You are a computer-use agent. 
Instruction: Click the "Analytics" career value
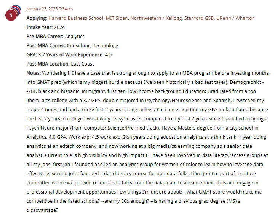tap(75, 37)
